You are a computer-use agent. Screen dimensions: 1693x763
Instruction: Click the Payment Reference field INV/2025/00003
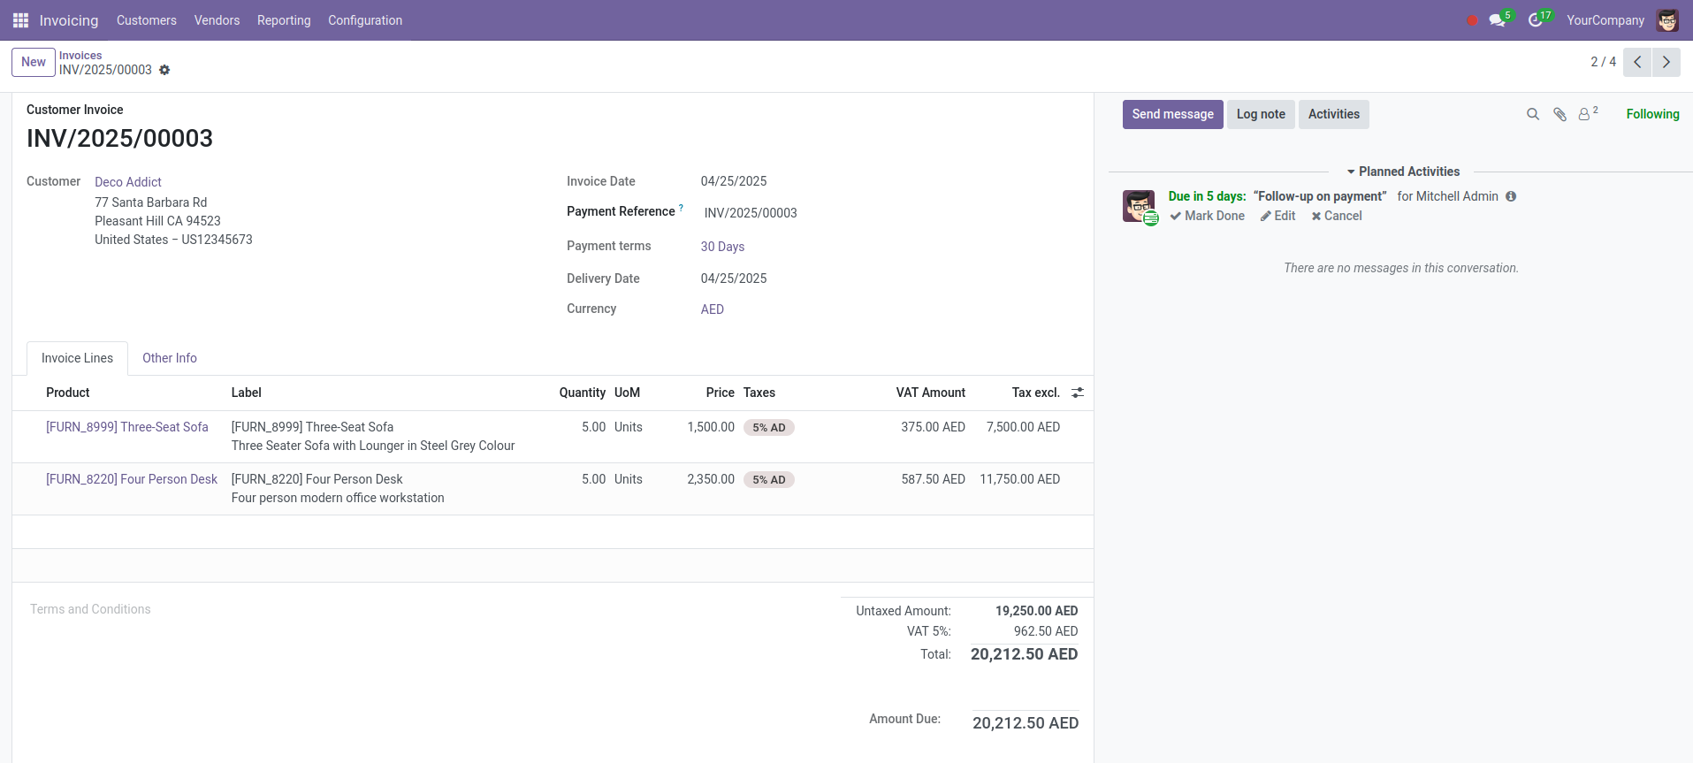751,213
